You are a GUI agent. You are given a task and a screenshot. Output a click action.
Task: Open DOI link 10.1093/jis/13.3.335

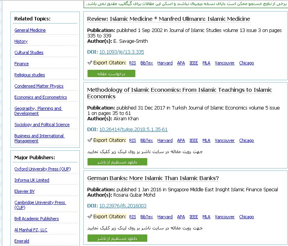click(121, 52)
